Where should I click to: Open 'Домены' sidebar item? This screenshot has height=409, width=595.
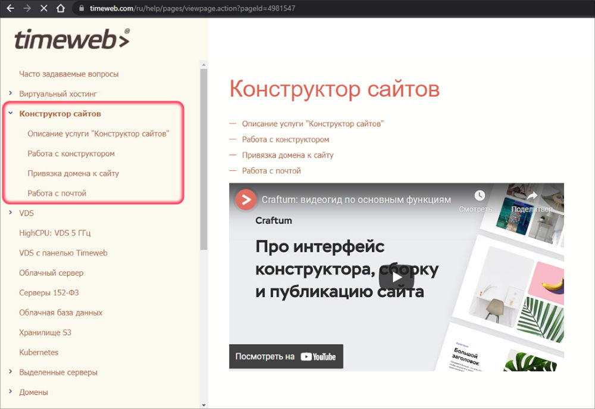pos(33,392)
